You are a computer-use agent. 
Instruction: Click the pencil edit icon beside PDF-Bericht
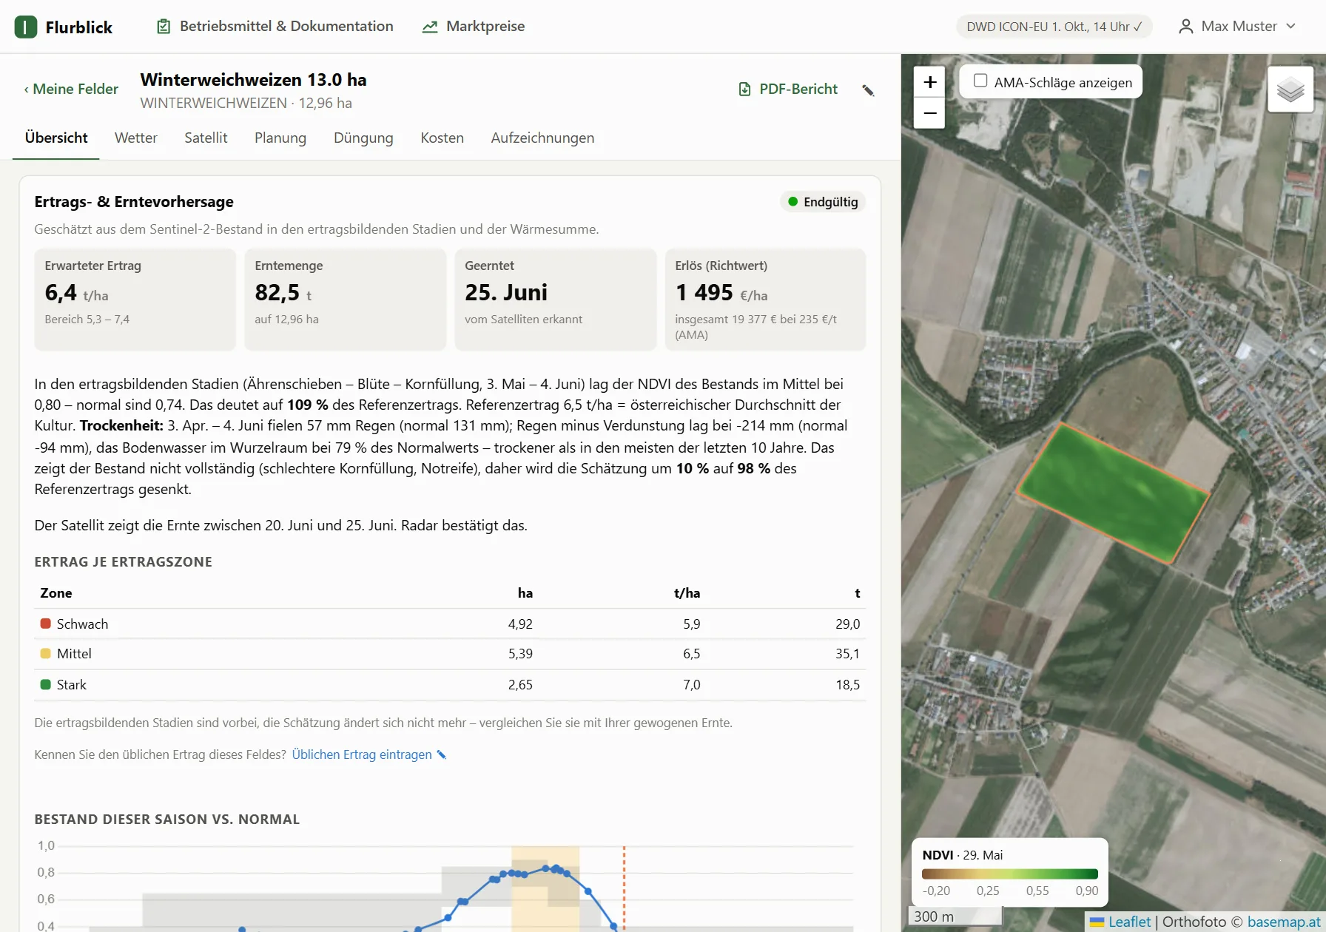[x=868, y=90]
